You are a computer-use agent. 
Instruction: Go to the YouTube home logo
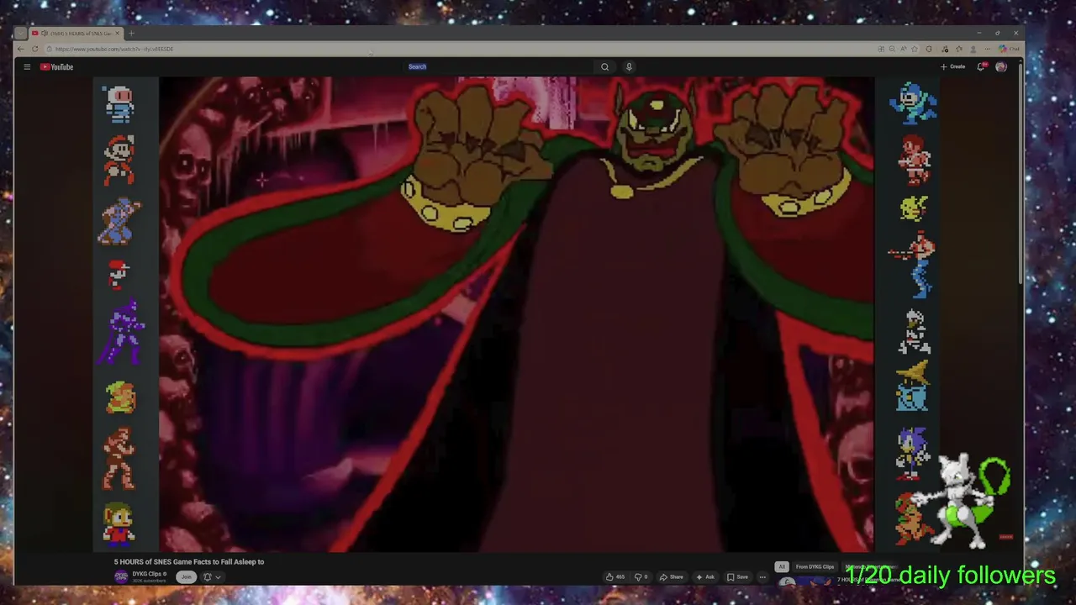point(57,67)
